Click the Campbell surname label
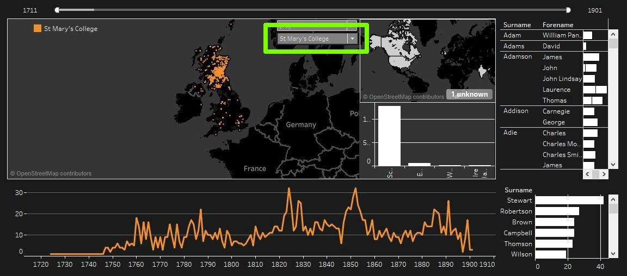The image size is (627, 276). coord(518,233)
